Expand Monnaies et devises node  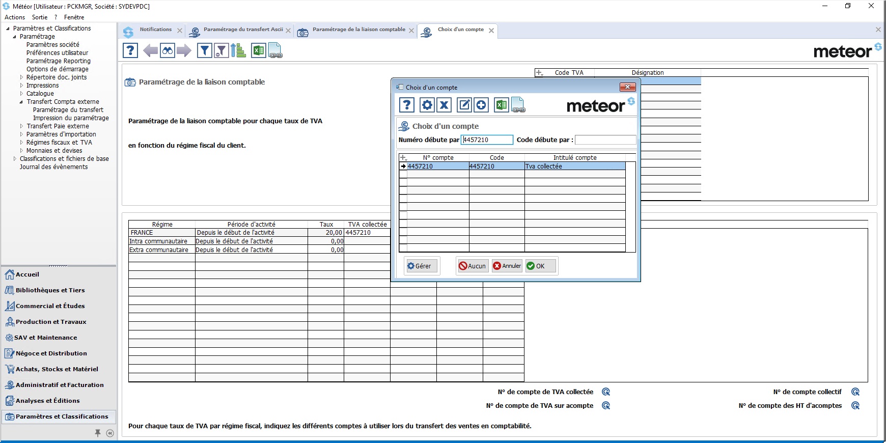pyautogui.click(x=21, y=151)
